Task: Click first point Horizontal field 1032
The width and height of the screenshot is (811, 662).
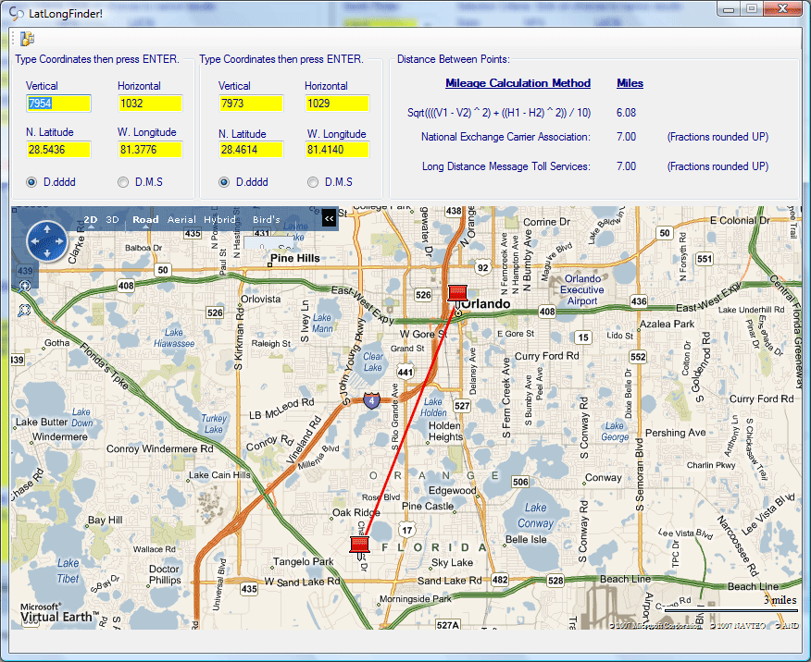Action: coord(150,104)
